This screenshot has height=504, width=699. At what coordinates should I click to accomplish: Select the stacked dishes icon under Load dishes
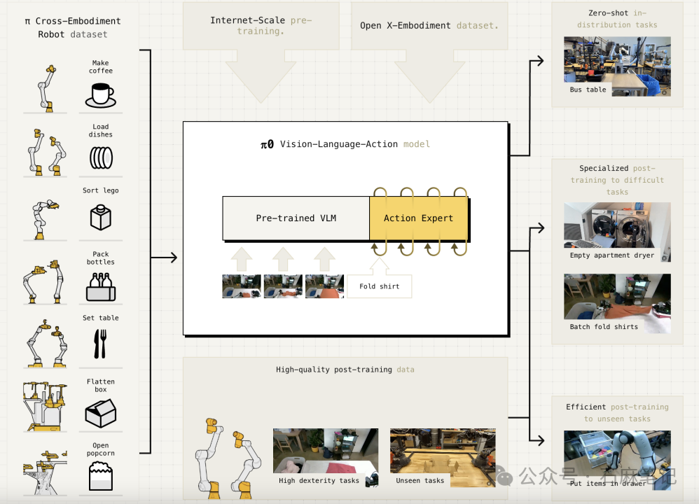tap(101, 157)
